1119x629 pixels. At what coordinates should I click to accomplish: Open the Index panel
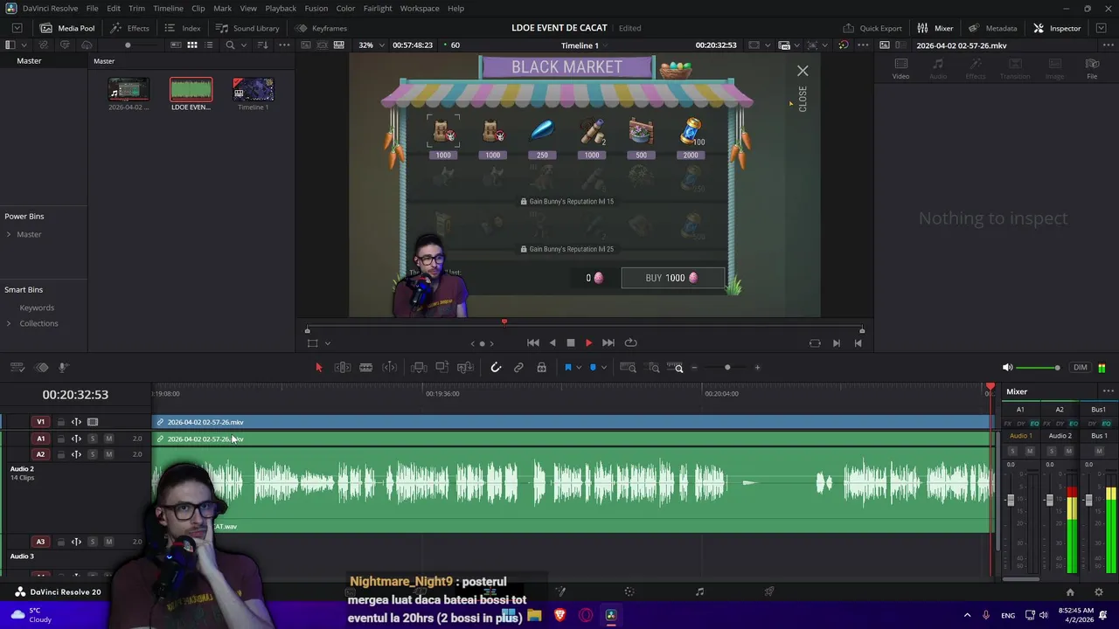point(183,28)
